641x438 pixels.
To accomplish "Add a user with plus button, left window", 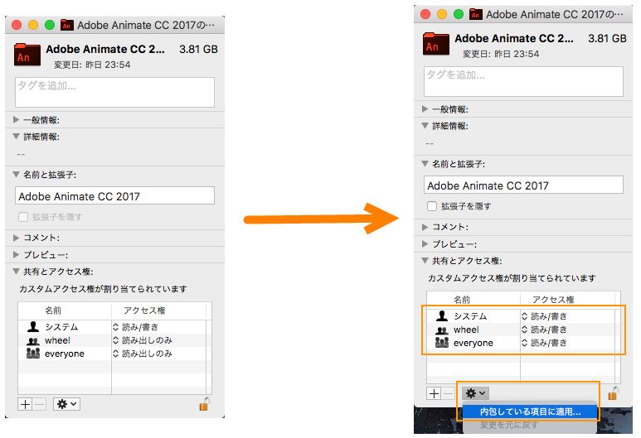I will point(25,404).
